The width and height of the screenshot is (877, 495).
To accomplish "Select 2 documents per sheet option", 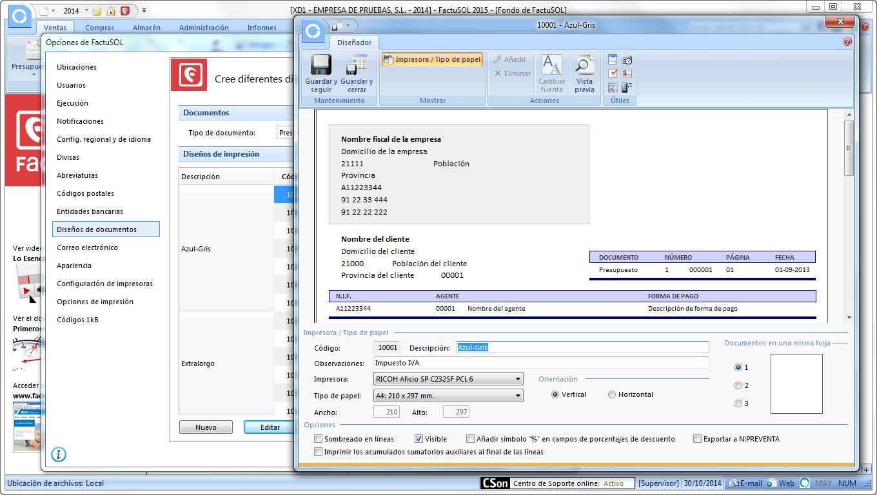I will [738, 385].
